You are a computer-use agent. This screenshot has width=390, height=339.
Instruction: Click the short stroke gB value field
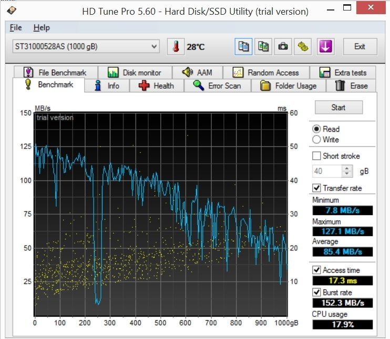[327, 171]
